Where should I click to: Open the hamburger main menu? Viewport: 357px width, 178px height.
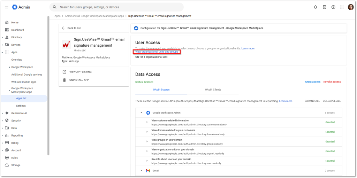coord(6,7)
